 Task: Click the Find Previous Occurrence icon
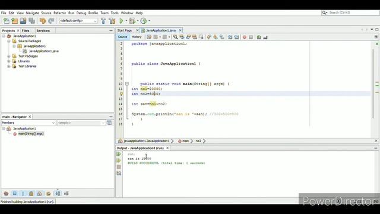click(x=182, y=37)
